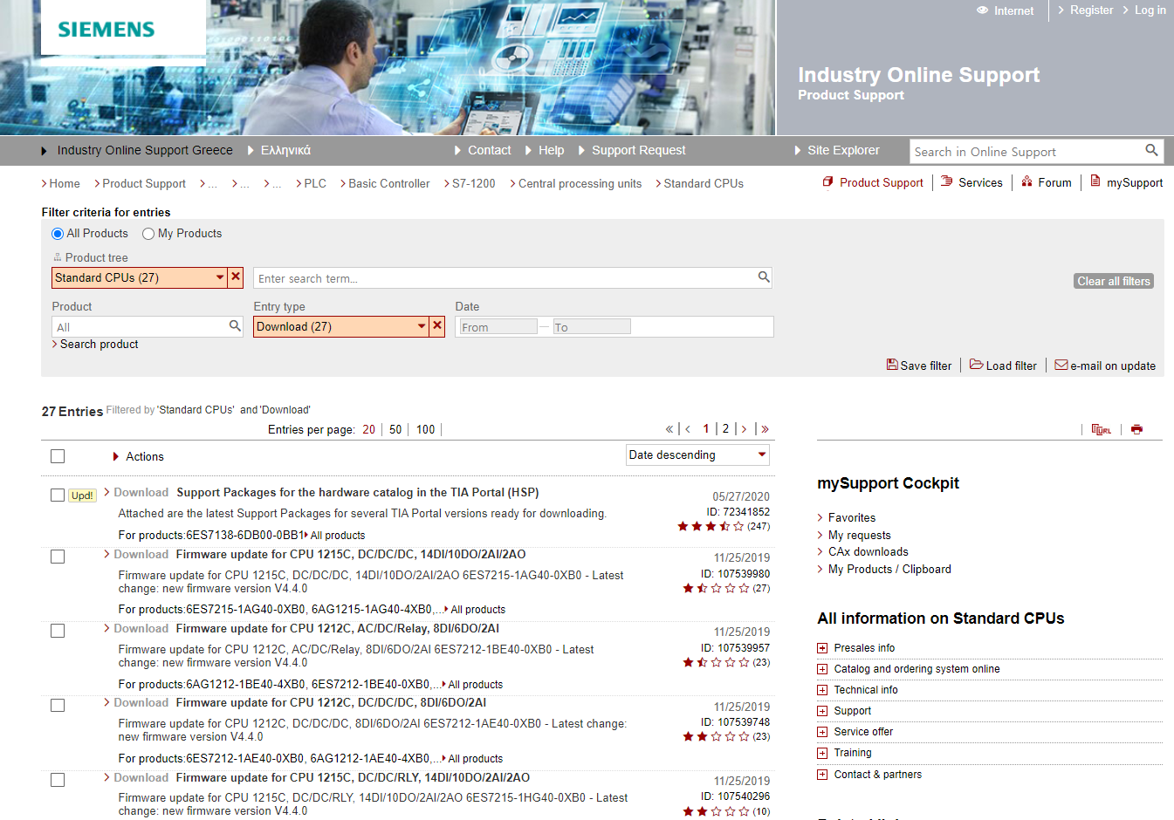Click the search magnifier in Online Support box
This screenshot has height=820, width=1174.
pos(1152,150)
